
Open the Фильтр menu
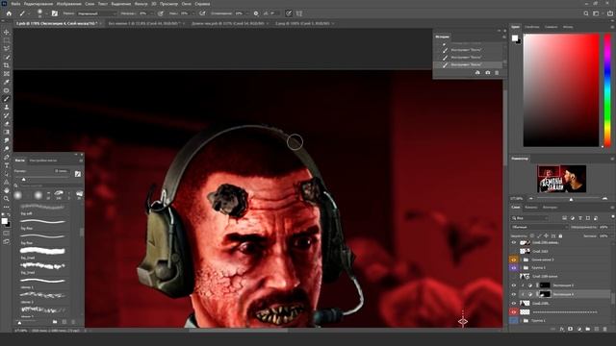[x=141, y=4]
